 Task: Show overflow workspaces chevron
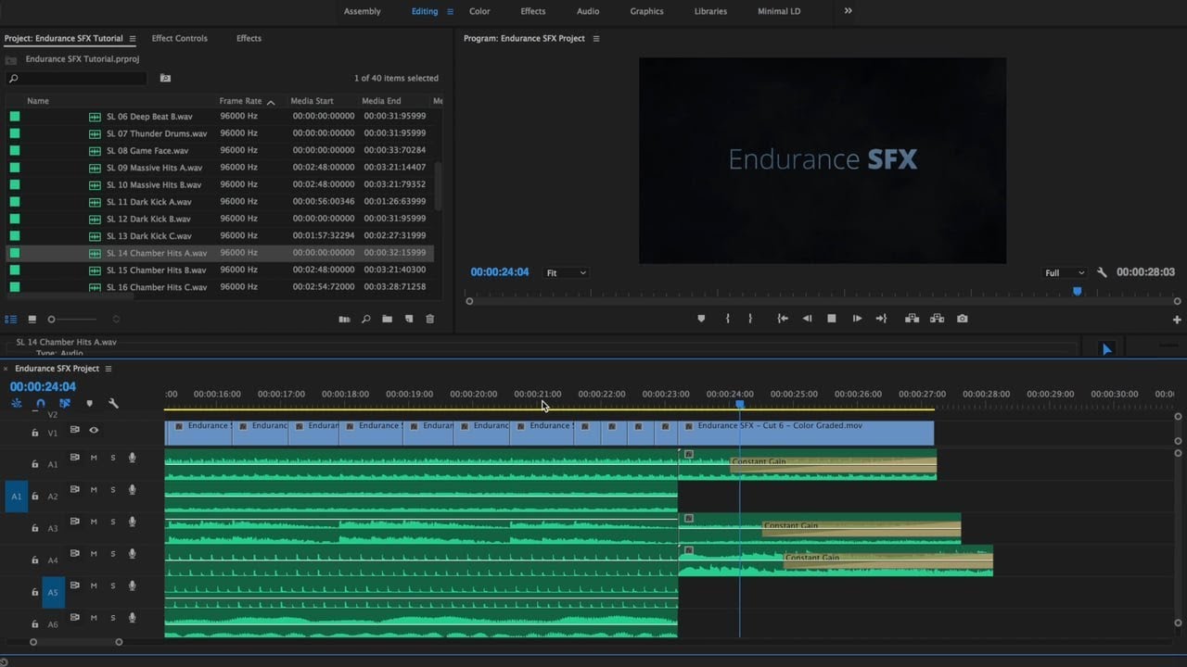(848, 11)
